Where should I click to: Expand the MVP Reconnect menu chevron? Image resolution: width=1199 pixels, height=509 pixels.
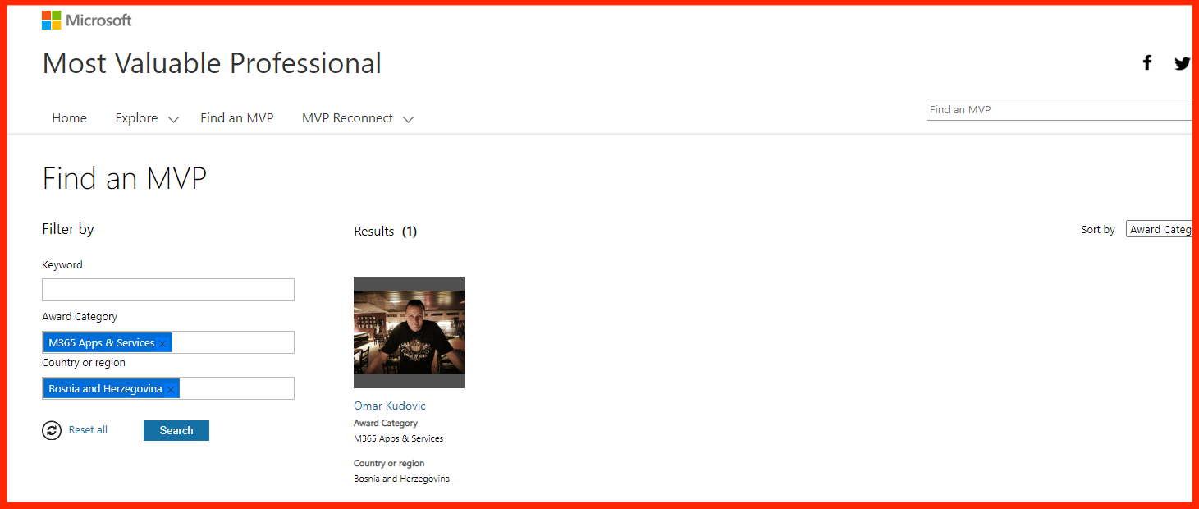(408, 119)
